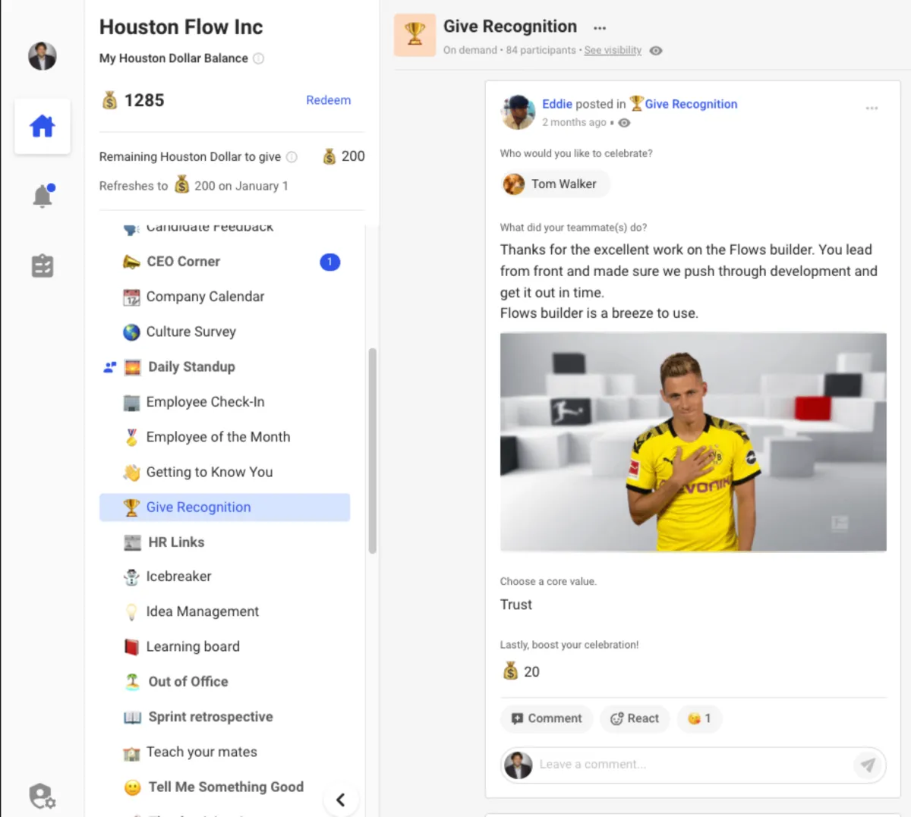Open the notifications bell
The width and height of the screenshot is (911, 817).
(43, 196)
